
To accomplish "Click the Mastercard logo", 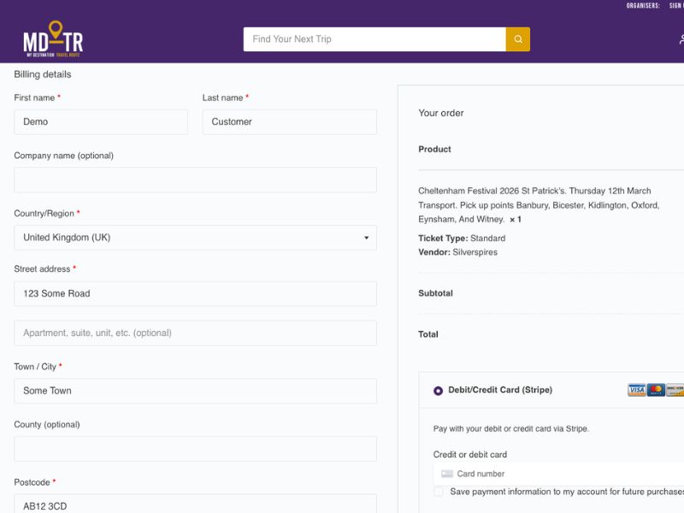I will [x=656, y=390].
